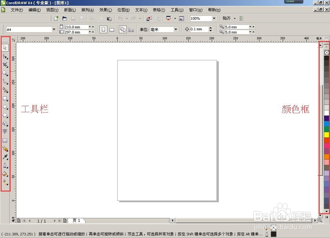Select the Ellipse tool
The width and height of the screenshot is (330, 238).
5,107
